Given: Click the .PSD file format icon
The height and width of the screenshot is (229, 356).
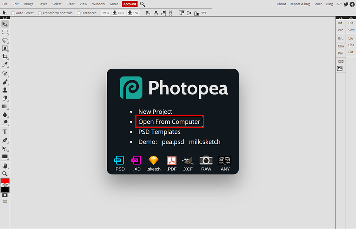Looking at the screenshot, I should pos(119,161).
